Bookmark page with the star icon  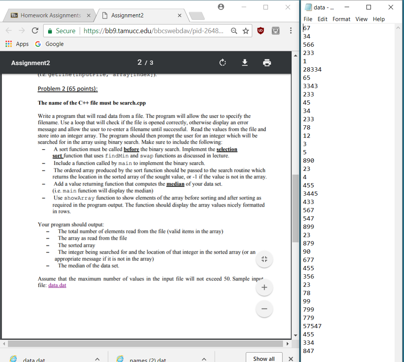pos(245,31)
